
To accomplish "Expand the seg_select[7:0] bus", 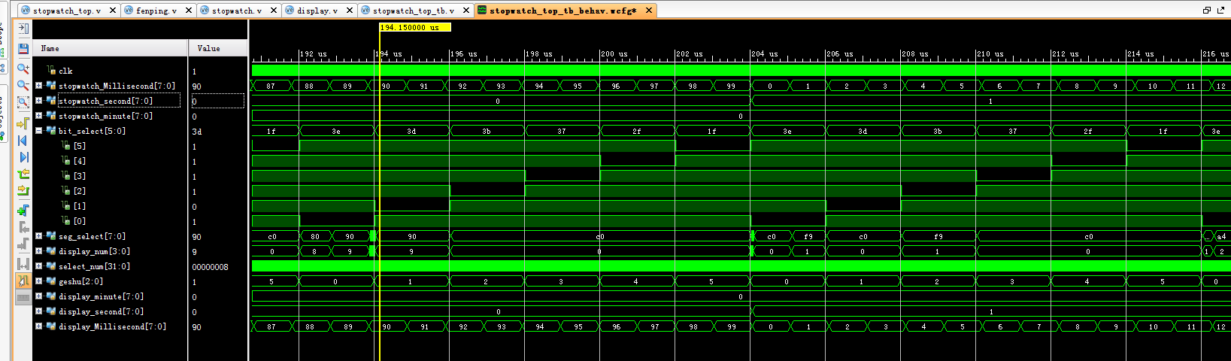I will 38,236.
